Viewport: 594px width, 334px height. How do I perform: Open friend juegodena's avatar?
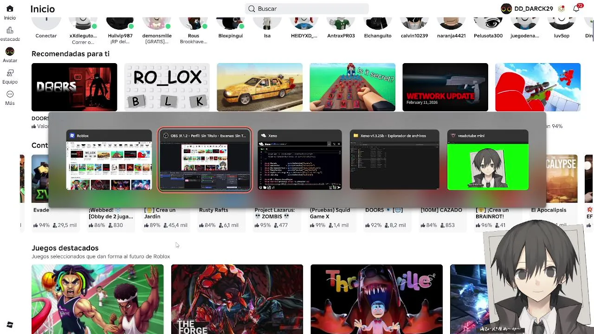[x=525, y=23]
